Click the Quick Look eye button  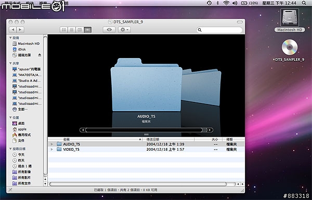coord(109,30)
